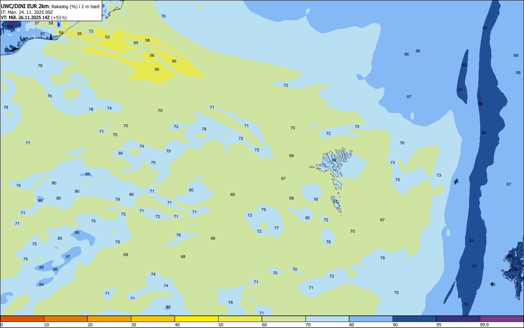Image resolution: width=524 pixels, height=328 pixels.
Task: Click the 10–20% orange legend swatch
Action: point(65,319)
